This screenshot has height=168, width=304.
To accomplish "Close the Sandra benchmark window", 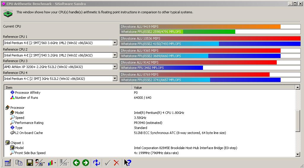I will click(x=300, y=4).
